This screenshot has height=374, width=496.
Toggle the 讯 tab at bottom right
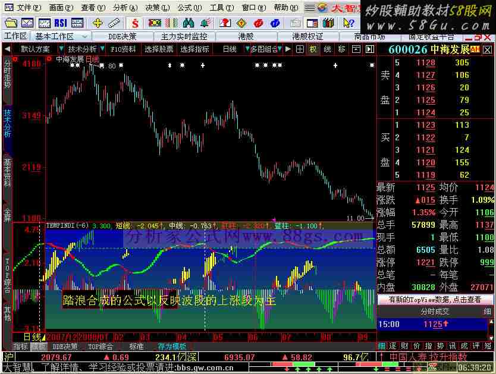453,346
